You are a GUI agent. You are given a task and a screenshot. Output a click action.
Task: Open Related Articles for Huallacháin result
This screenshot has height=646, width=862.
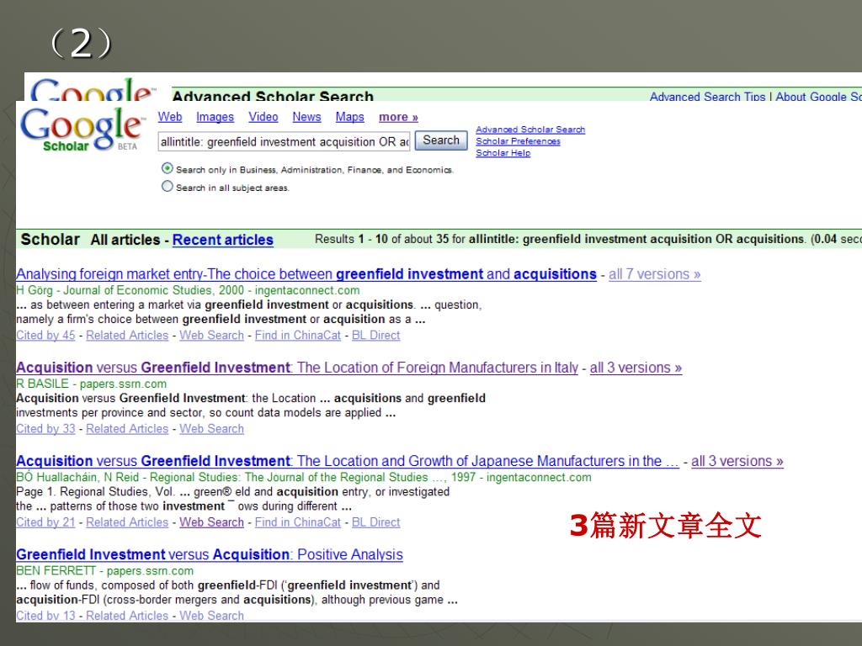(x=127, y=522)
